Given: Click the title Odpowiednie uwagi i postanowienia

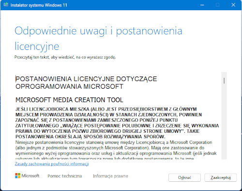Looking at the screenshot, I should coord(98,31).
